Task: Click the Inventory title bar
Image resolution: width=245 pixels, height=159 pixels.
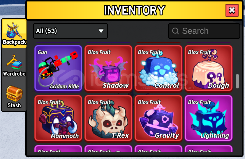Action: (x=134, y=10)
